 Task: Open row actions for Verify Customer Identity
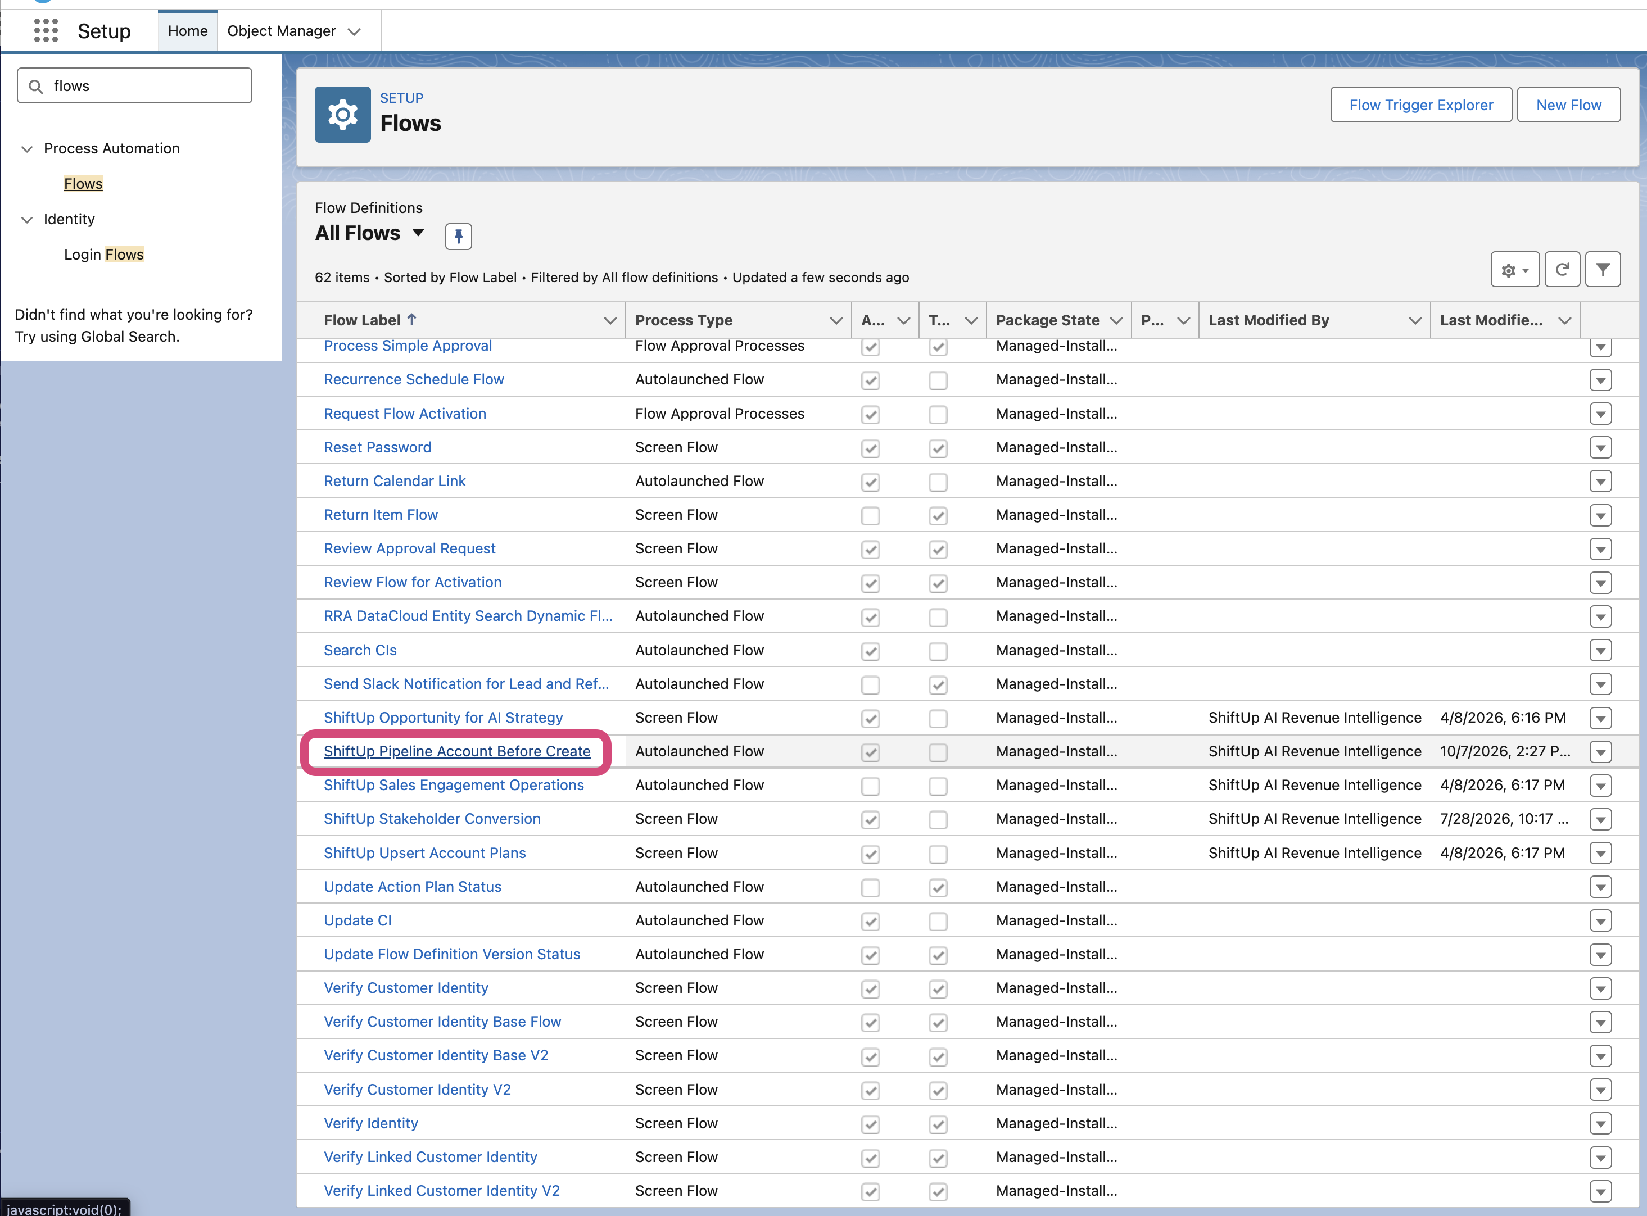[x=1600, y=988]
